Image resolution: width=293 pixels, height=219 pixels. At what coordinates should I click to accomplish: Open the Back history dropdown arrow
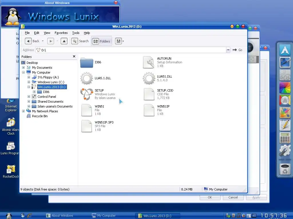point(43,41)
